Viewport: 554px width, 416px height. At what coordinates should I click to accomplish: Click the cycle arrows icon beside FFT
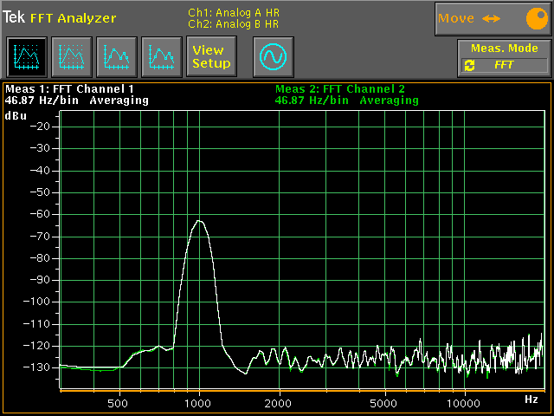[470, 65]
